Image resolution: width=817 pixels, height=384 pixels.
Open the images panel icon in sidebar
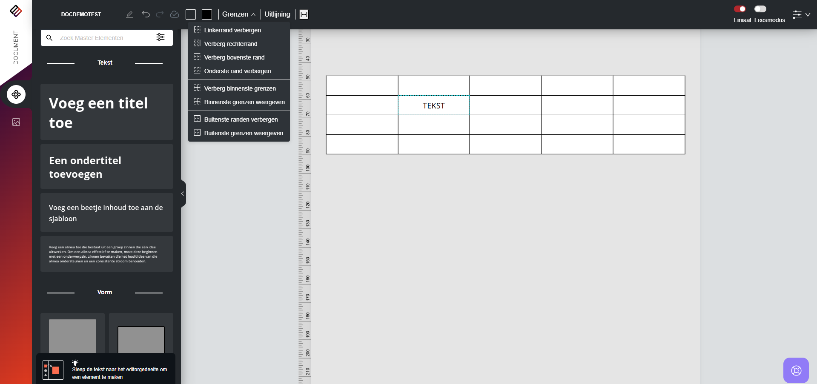tap(16, 122)
